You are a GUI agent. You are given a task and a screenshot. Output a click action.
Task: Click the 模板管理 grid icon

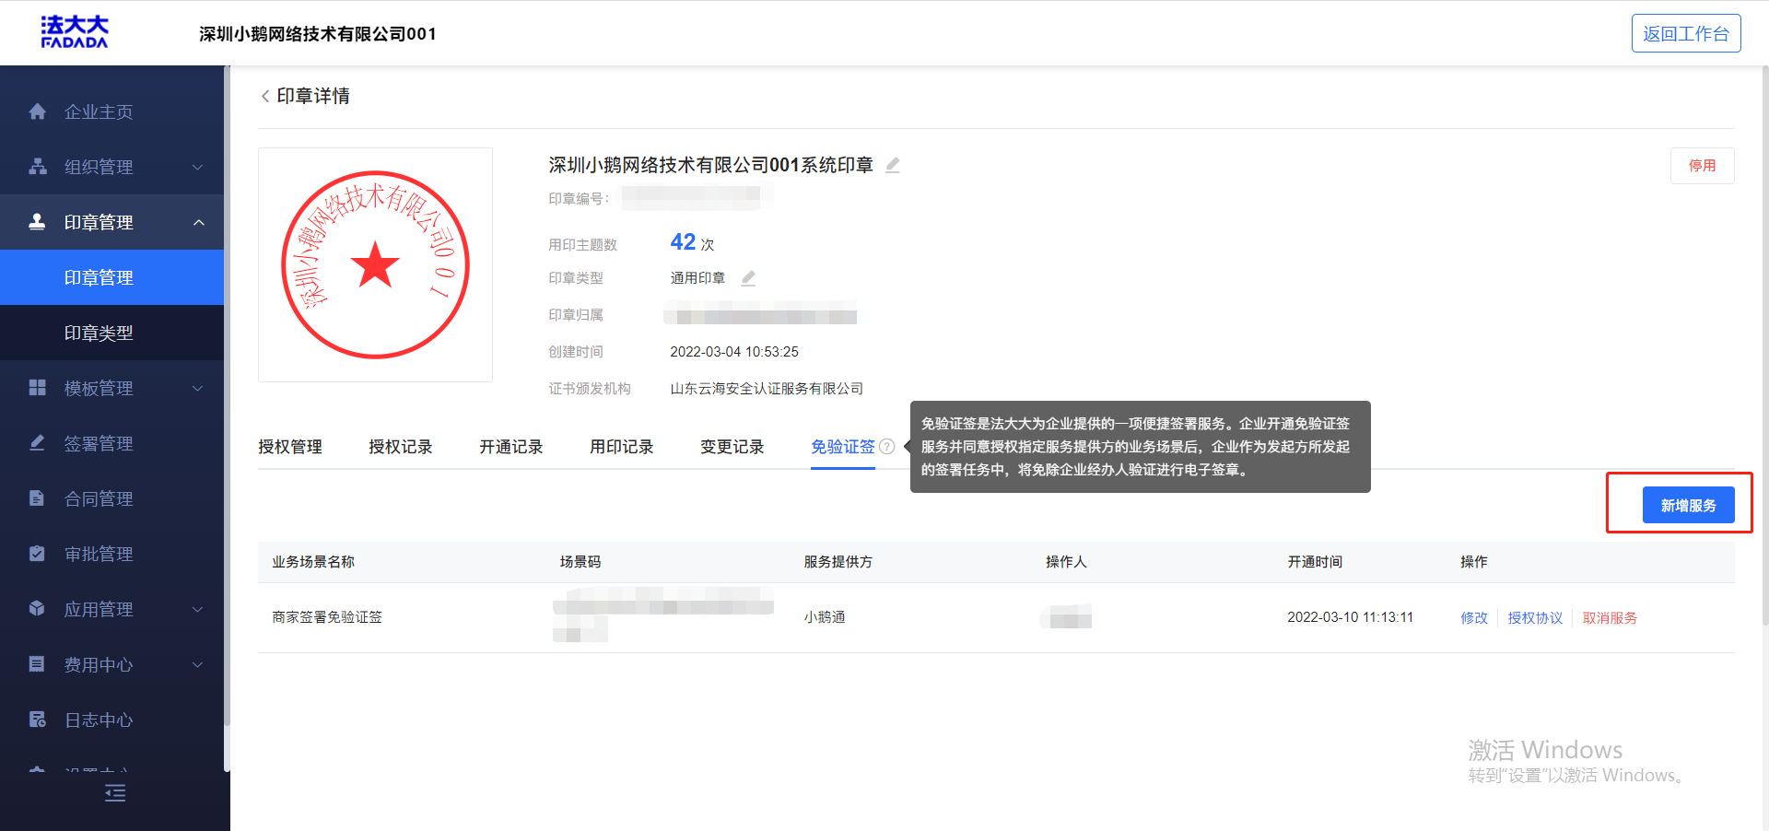tap(37, 388)
